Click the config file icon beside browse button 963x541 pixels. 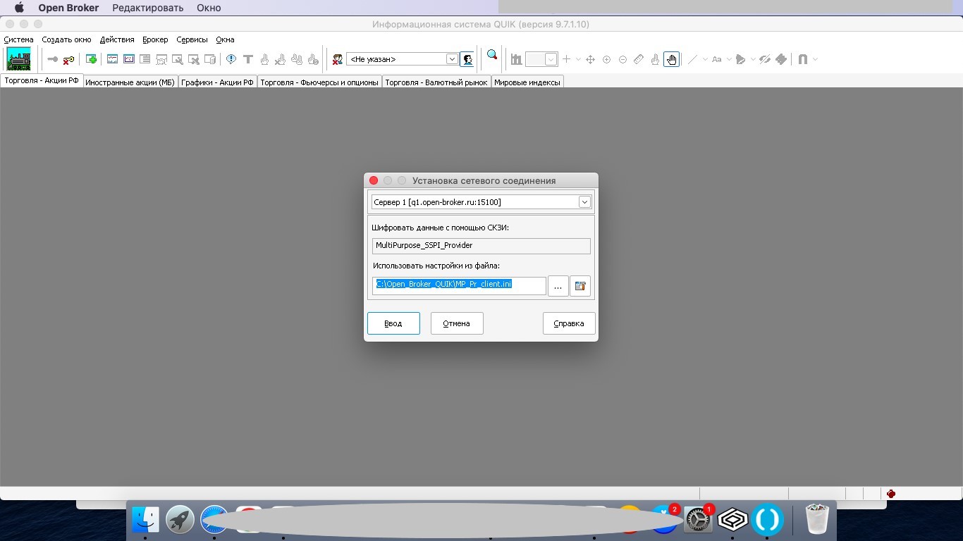(x=580, y=286)
